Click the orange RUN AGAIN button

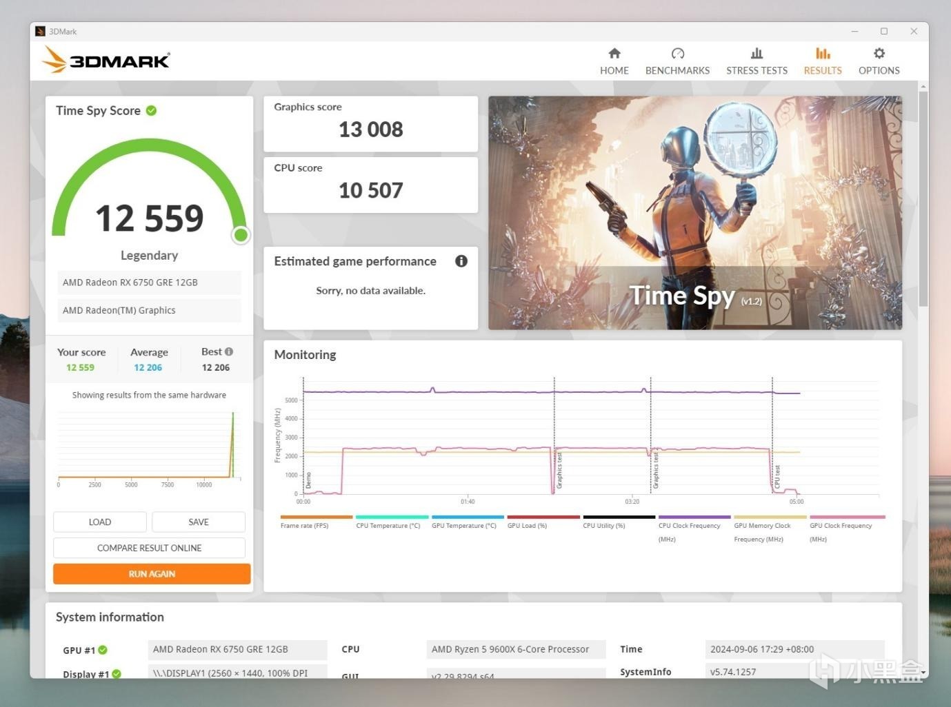[x=152, y=574]
